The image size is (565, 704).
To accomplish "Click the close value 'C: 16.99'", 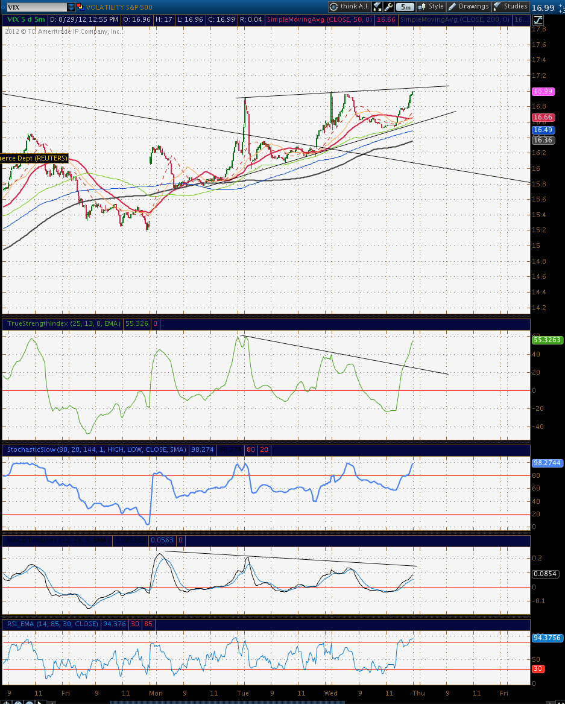I will coord(221,19).
